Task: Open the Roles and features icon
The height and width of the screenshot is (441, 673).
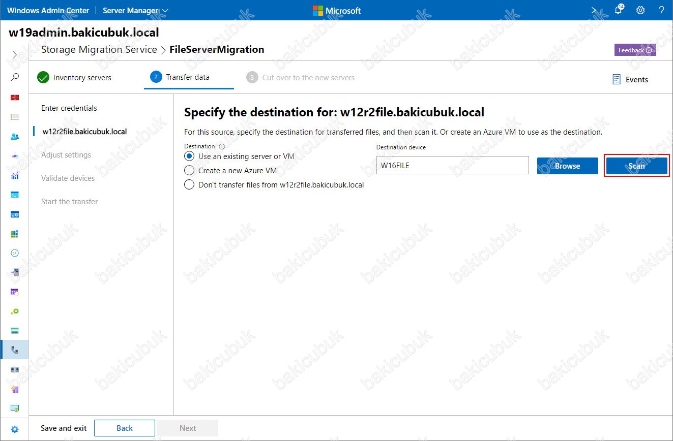Action: tap(15, 272)
